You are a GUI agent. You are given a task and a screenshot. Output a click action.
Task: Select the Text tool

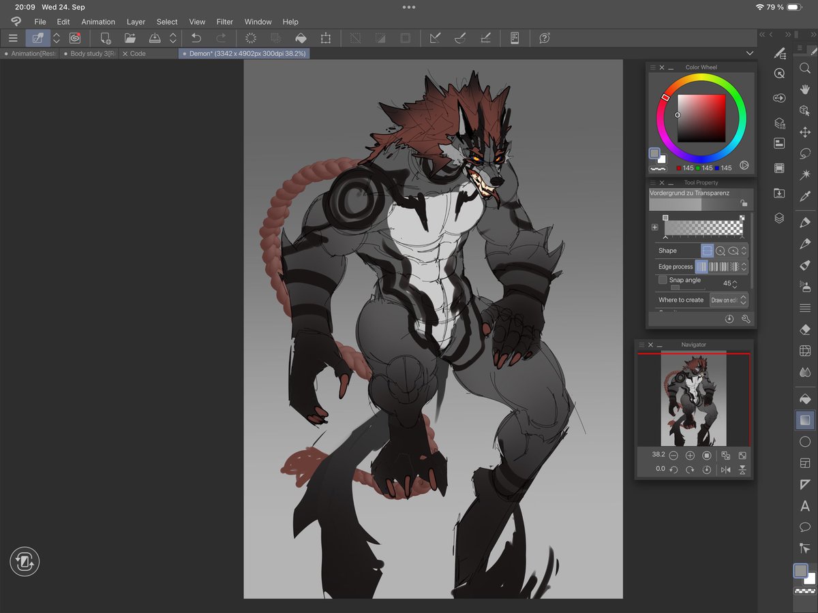(x=805, y=506)
